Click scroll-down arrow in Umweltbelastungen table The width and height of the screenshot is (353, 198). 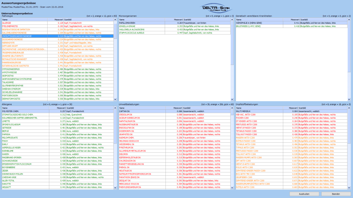coord(232,188)
